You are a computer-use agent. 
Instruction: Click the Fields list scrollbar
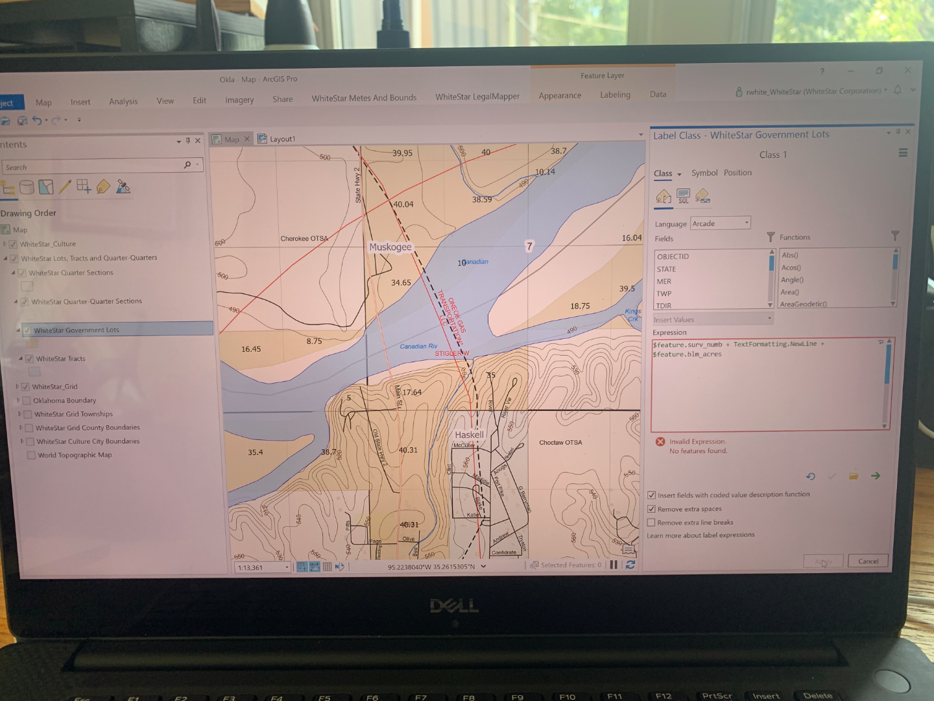coord(772,278)
